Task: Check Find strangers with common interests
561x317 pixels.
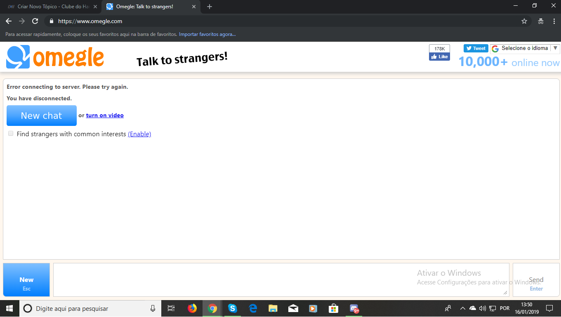Action: [x=11, y=133]
